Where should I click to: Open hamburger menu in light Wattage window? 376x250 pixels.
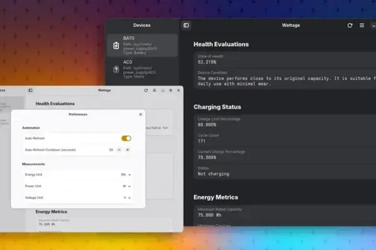[154, 91]
